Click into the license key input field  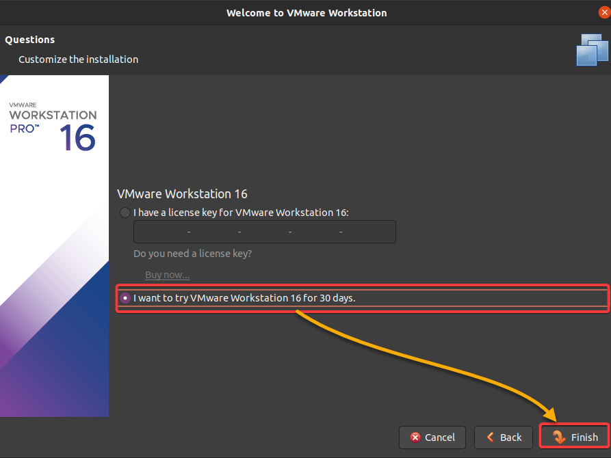click(x=265, y=232)
